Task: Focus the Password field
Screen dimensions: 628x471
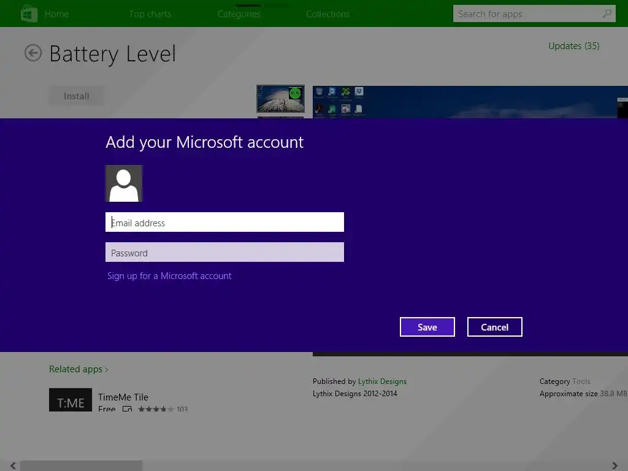Action: coord(224,252)
